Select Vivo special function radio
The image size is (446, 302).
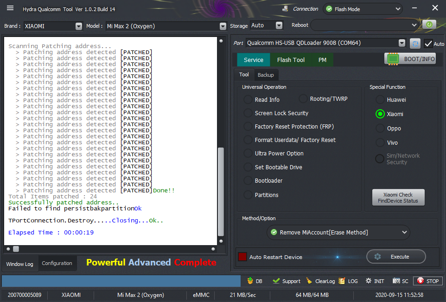coord(380,142)
